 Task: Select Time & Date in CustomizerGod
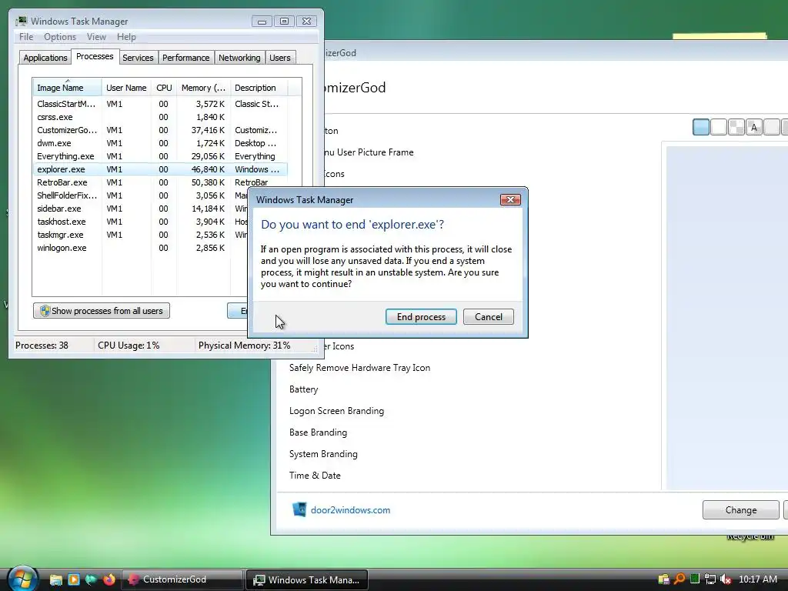pyautogui.click(x=315, y=476)
